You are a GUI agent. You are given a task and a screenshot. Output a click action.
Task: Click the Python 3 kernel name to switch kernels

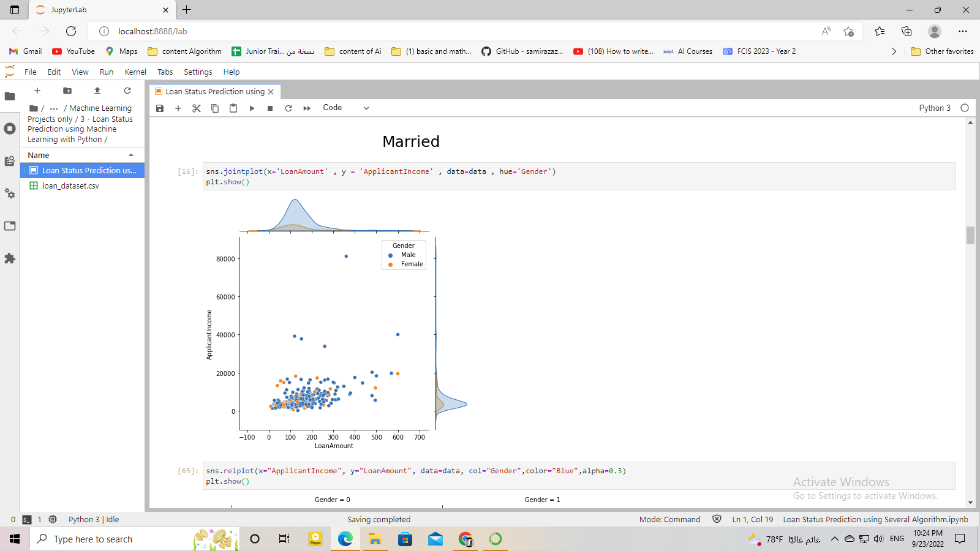[x=935, y=108]
